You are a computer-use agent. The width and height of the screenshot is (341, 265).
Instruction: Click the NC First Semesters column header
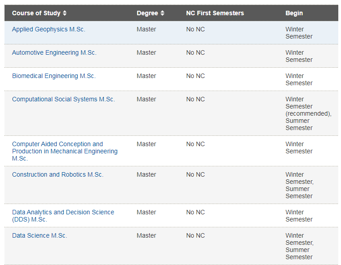point(215,13)
